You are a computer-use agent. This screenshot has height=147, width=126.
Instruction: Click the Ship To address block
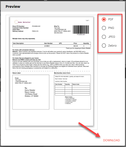click(x=62, y=30)
